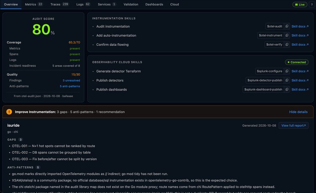Viewport: 316px width, 193px height.
Task: Select the OTEL-003 gap entry
Action: point(54,159)
